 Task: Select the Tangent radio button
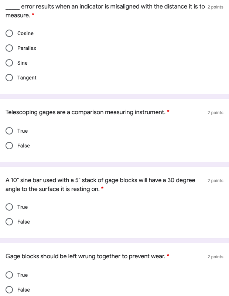coord(9,78)
